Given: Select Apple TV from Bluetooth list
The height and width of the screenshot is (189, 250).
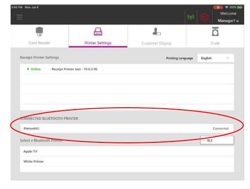Looking at the screenshot, I should [127, 151].
